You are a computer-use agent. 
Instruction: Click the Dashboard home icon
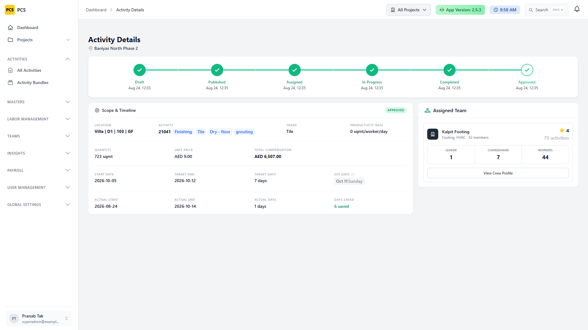[10, 28]
